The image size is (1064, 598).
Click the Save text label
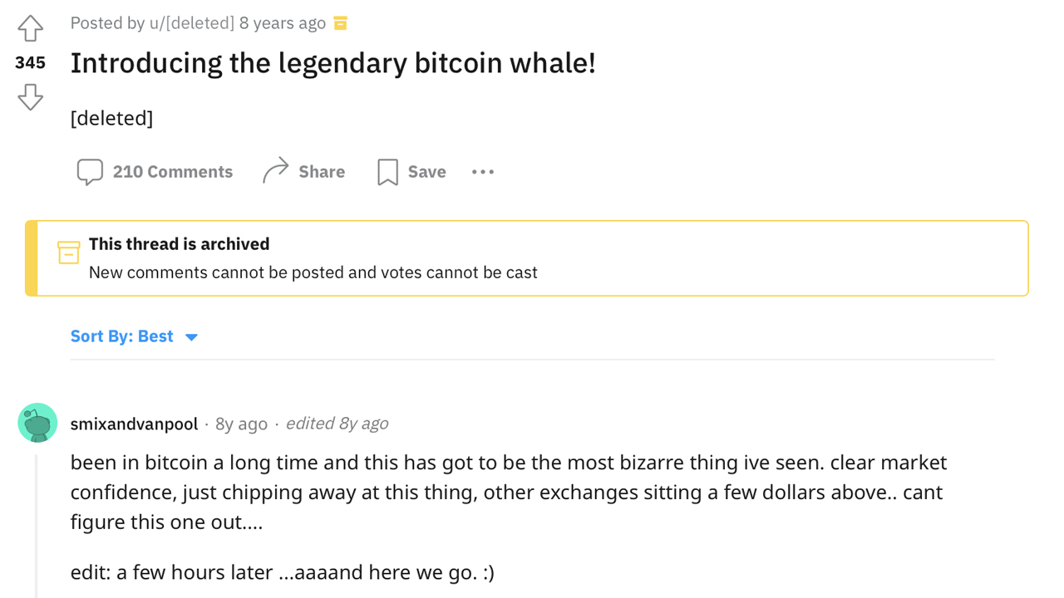[x=426, y=172]
